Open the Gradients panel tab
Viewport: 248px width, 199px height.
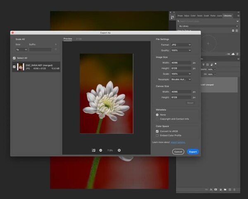tap(206, 16)
